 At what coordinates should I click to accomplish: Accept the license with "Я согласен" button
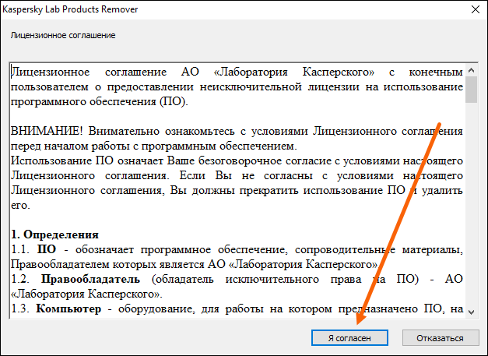[x=349, y=337]
